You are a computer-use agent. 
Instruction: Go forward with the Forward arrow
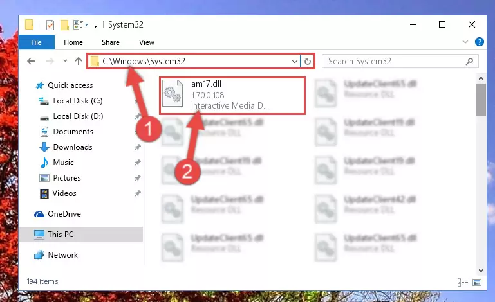(50, 61)
